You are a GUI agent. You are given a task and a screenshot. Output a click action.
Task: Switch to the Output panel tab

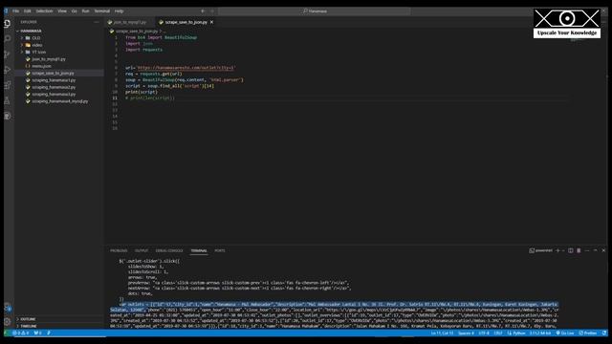point(142,250)
